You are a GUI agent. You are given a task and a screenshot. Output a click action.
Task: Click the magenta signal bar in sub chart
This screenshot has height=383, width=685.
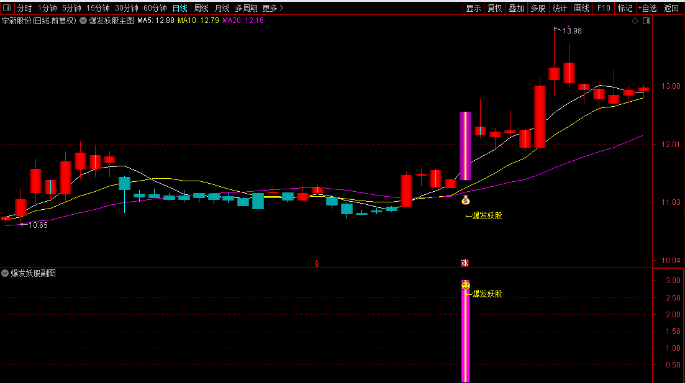[x=466, y=332]
